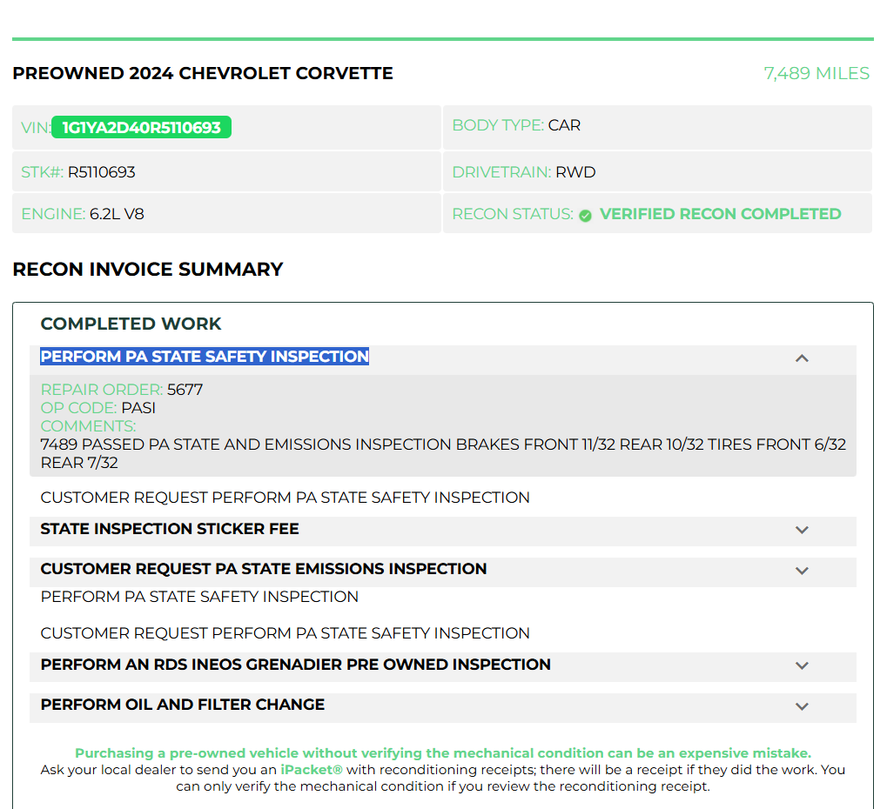Click Verified Recon Completed status text

click(720, 214)
